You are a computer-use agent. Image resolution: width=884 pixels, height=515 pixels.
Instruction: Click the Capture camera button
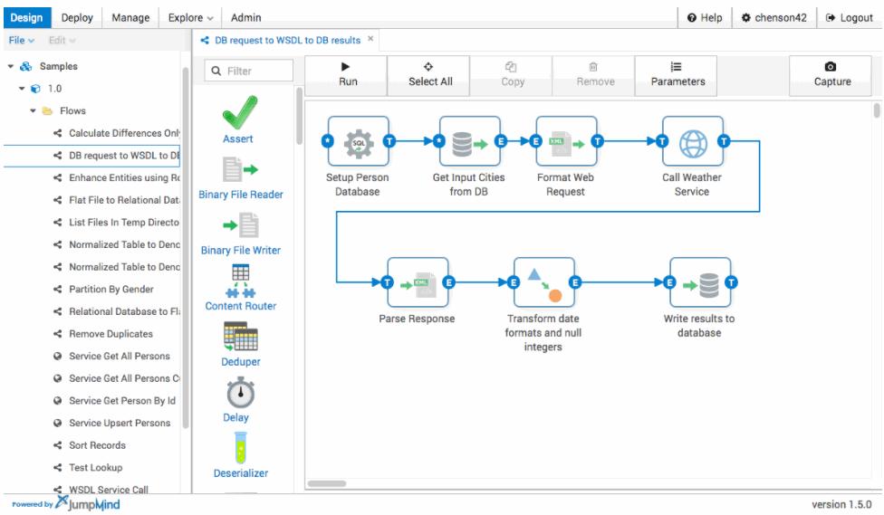pyautogui.click(x=831, y=75)
